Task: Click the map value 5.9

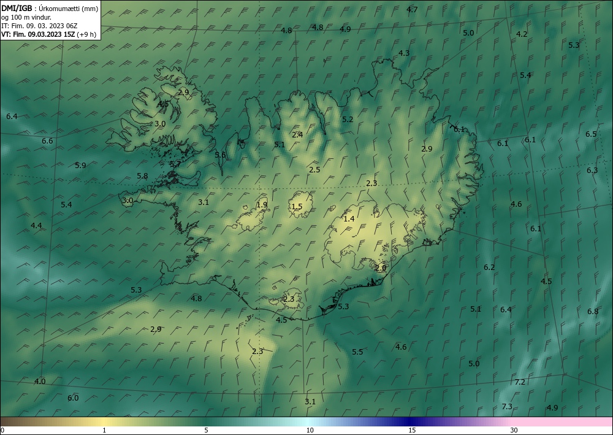Action: pos(80,166)
